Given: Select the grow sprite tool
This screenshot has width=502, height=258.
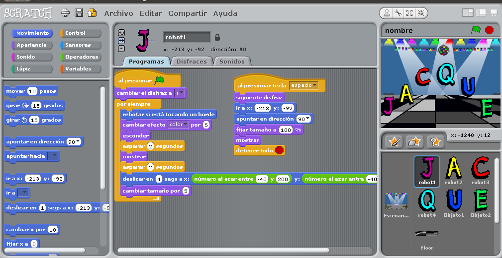Looking at the screenshot, I should [409, 13].
